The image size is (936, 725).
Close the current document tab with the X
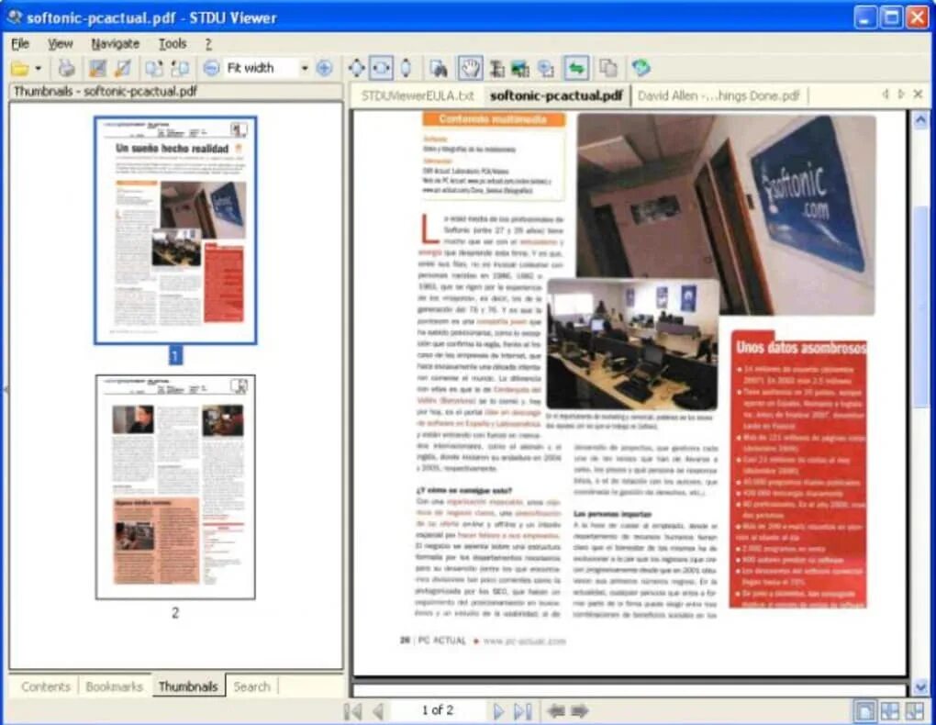click(918, 95)
